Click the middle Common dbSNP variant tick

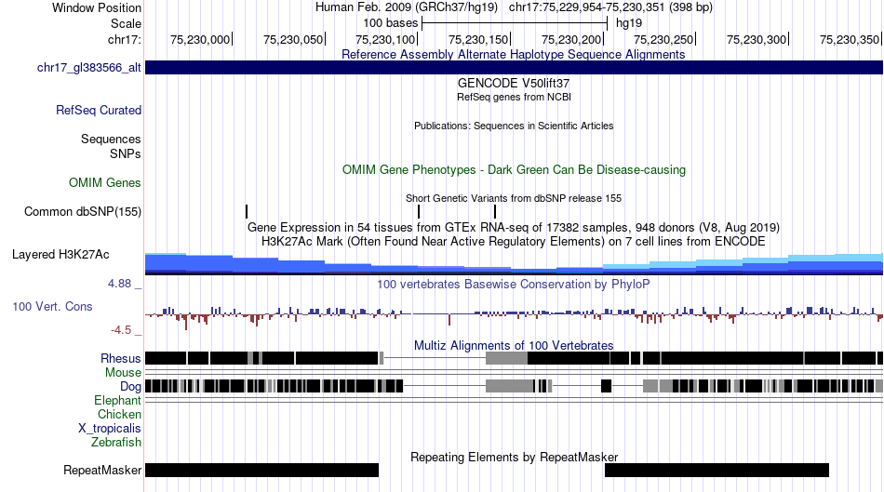[419, 211]
